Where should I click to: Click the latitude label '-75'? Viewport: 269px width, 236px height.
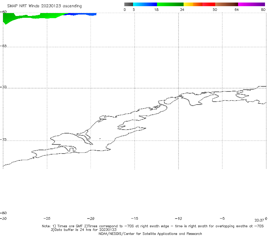[3, 139]
